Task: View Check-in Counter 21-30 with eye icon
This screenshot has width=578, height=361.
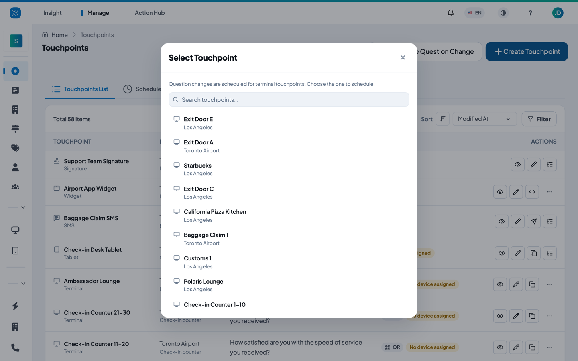Action: pos(500,316)
